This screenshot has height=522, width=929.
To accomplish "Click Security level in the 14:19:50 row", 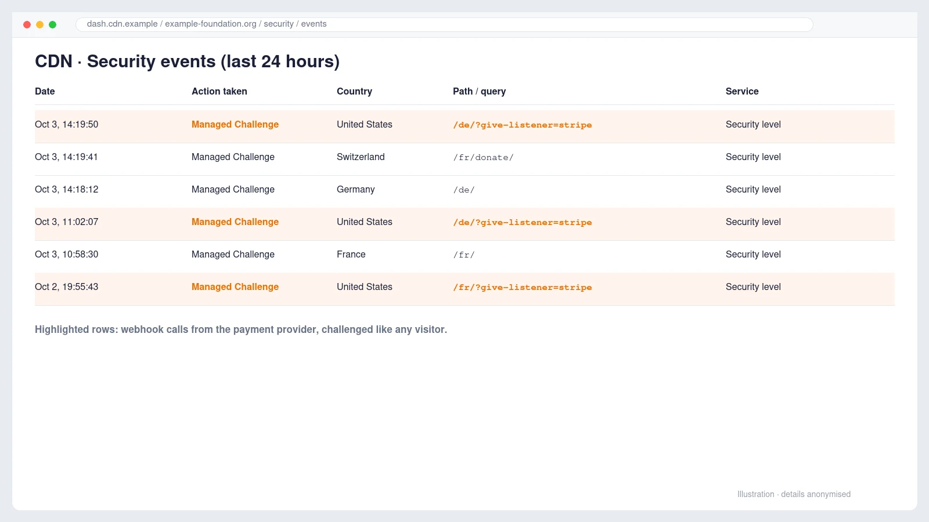I will tap(753, 124).
